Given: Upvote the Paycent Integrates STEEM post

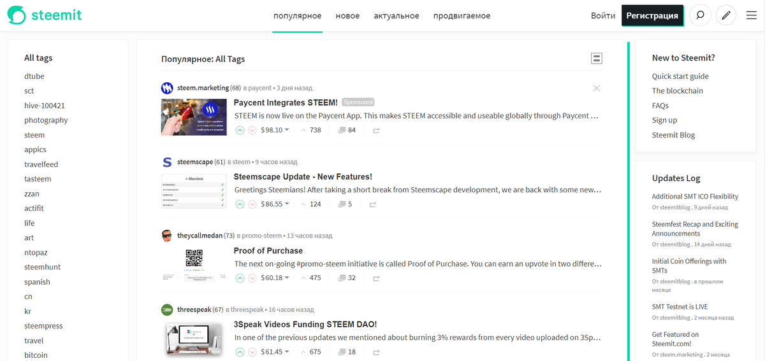Looking at the screenshot, I should 240,130.
